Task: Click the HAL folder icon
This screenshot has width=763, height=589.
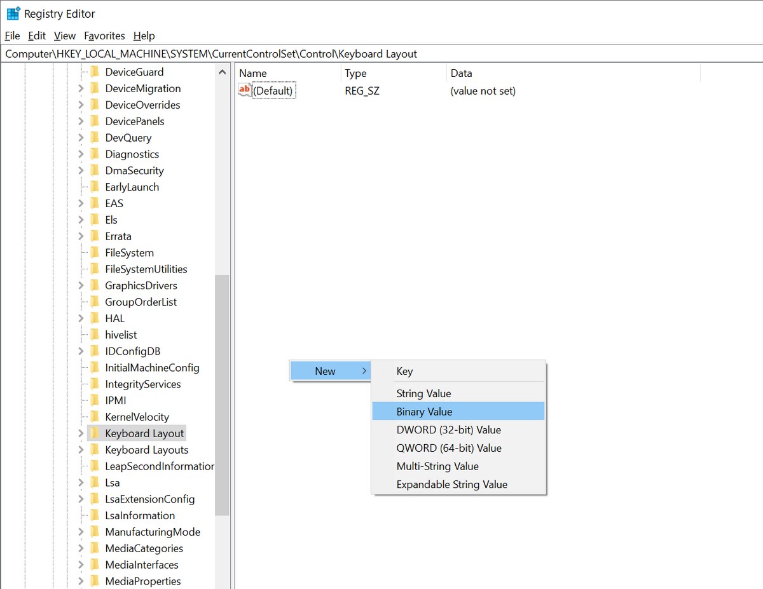Action: (94, 318)
